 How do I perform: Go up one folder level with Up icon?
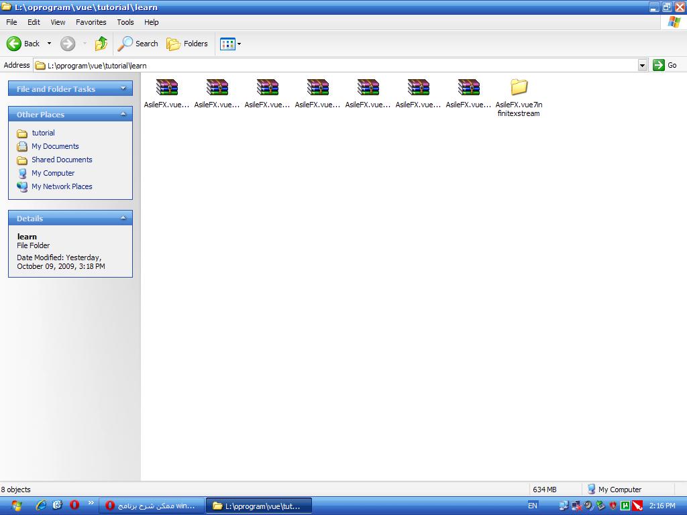click(x=101, y=44)
